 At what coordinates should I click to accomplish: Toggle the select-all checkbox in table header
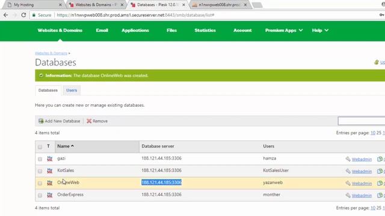click(40, 147)
